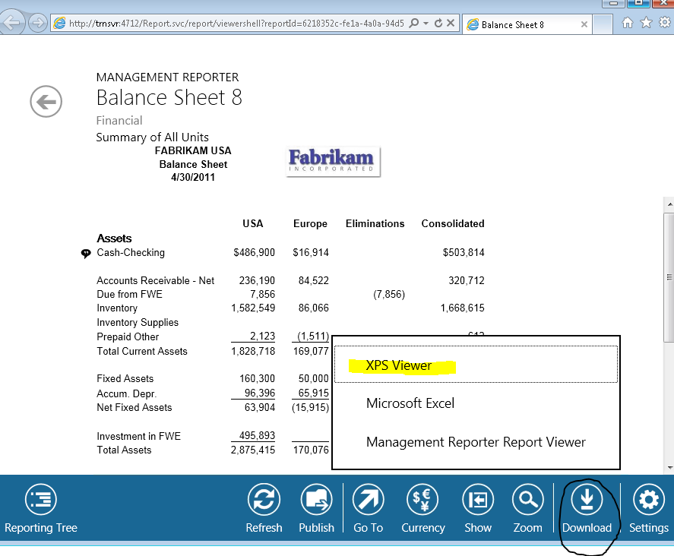Click the Inventory Supplies row label
The image size is (674, 556).
(x=138, y=322)
